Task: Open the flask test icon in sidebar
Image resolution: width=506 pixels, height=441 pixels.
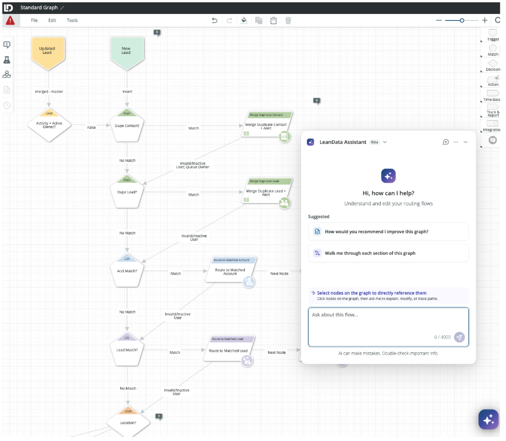Action: [7, 60]
